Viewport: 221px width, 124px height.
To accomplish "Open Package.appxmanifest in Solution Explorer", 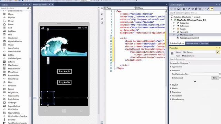I will (189, 38).
